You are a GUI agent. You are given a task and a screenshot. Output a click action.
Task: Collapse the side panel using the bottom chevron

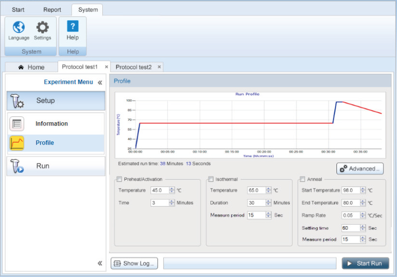pyautogui.click(x=100, y=264)
